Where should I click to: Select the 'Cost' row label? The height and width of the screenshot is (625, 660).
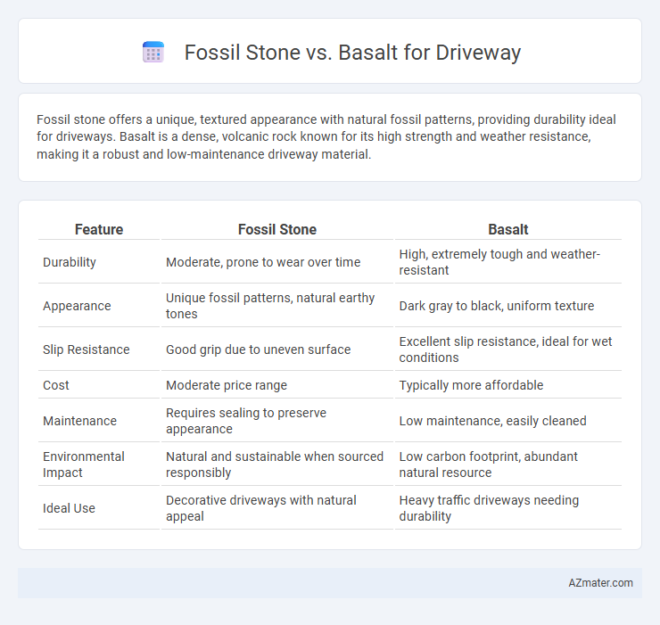click(56, 385)
